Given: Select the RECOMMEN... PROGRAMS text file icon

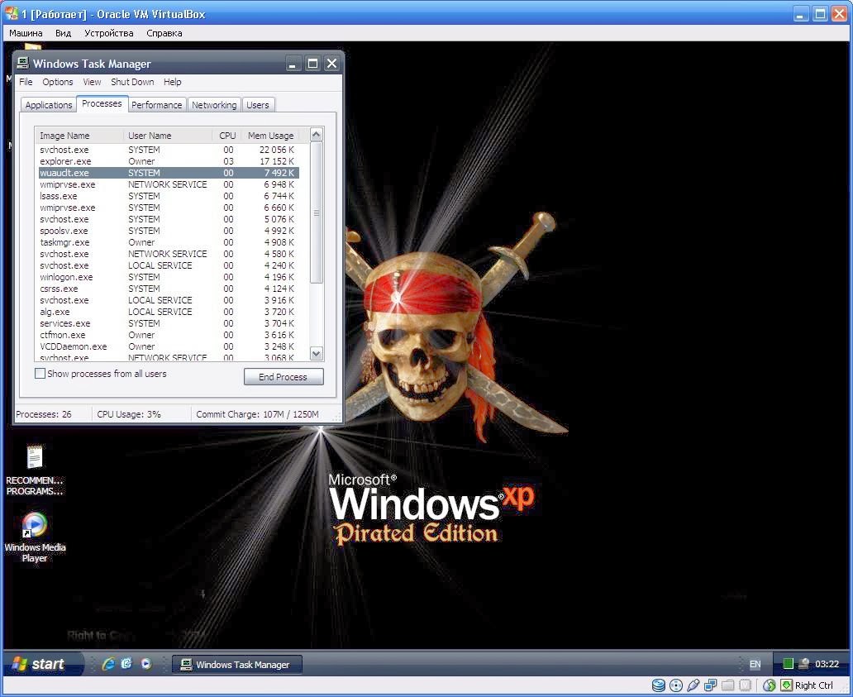Looking at the screenshot, I should coord(34,470).
